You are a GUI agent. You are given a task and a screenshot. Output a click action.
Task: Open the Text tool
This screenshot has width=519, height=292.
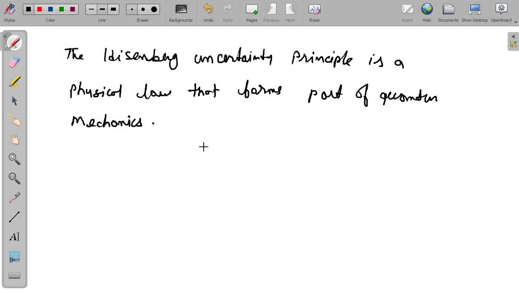pos(14,236)
